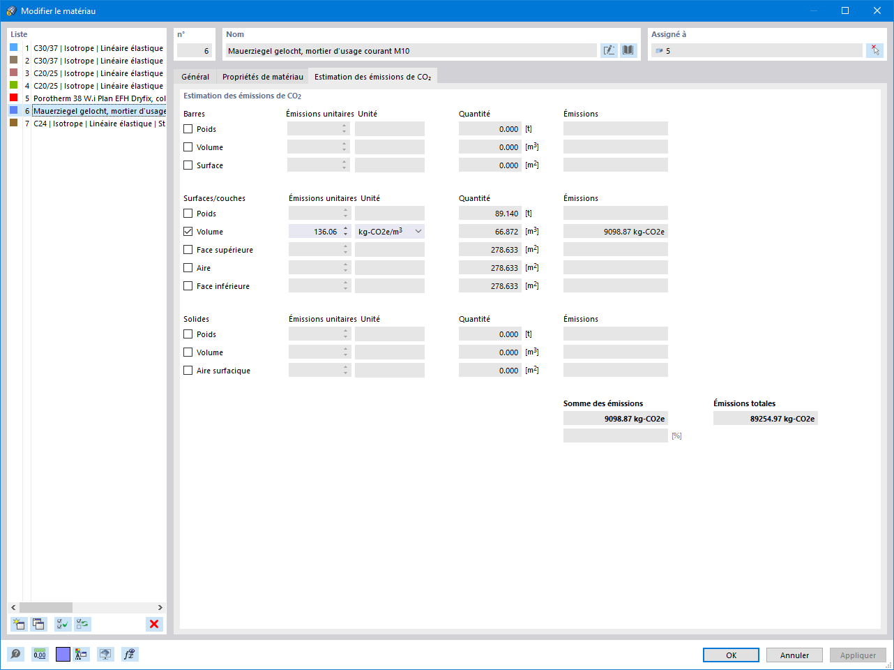
Task: Tick the Aire checkbox
Action: (x=188, y=268)
